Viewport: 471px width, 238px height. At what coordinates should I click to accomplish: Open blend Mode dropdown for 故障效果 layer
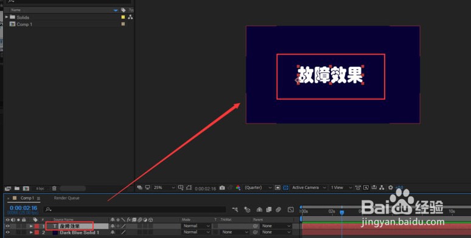[x=197, y=226]
